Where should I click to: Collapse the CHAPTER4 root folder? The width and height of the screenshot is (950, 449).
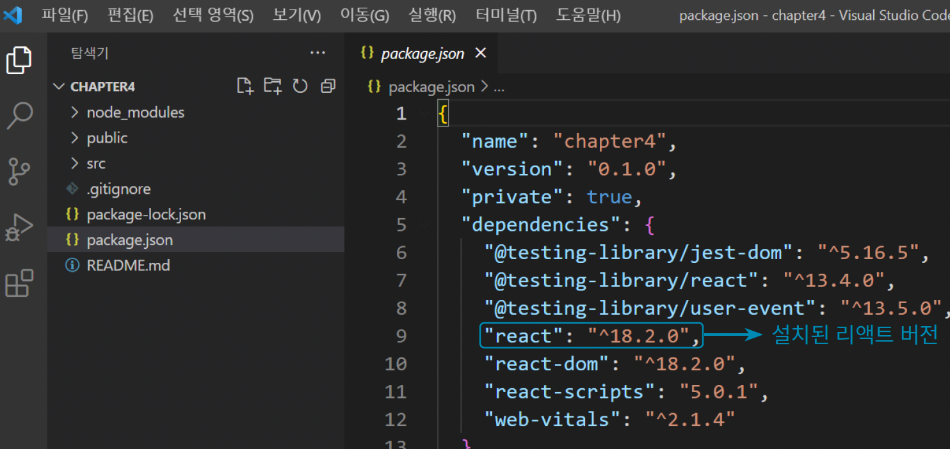[59, 86]
